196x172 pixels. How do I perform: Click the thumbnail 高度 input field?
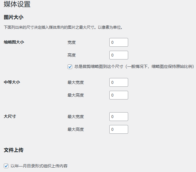click(x=119, y=55)
